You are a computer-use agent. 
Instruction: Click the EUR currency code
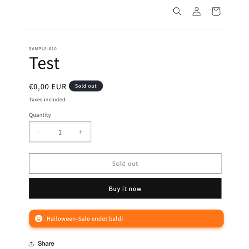pos(59,87)
